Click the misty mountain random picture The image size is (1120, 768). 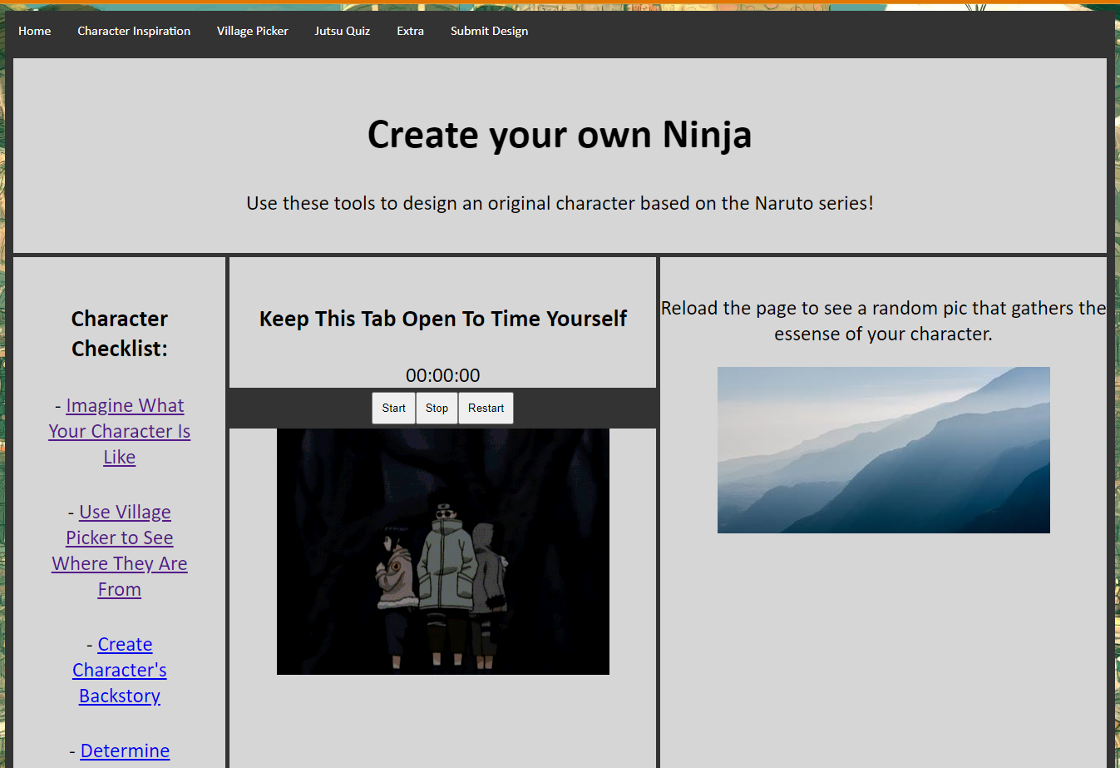pyautogui.click(x=883, y=449)
